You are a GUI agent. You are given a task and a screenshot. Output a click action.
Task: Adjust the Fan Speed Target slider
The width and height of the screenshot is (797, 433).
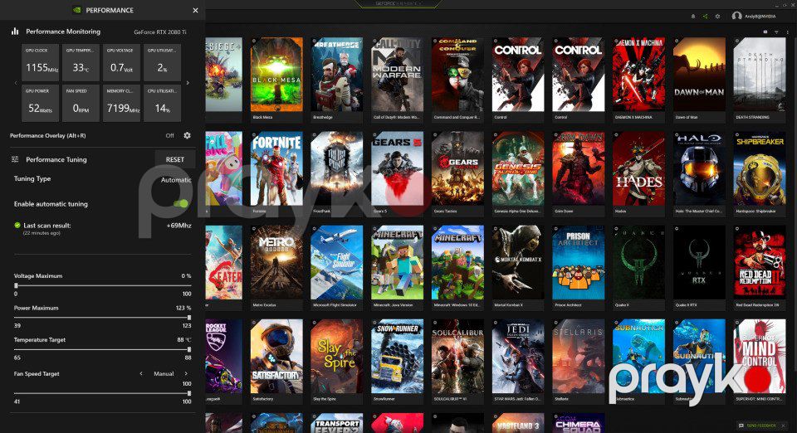pyautogui.click(x=102, y=393)
